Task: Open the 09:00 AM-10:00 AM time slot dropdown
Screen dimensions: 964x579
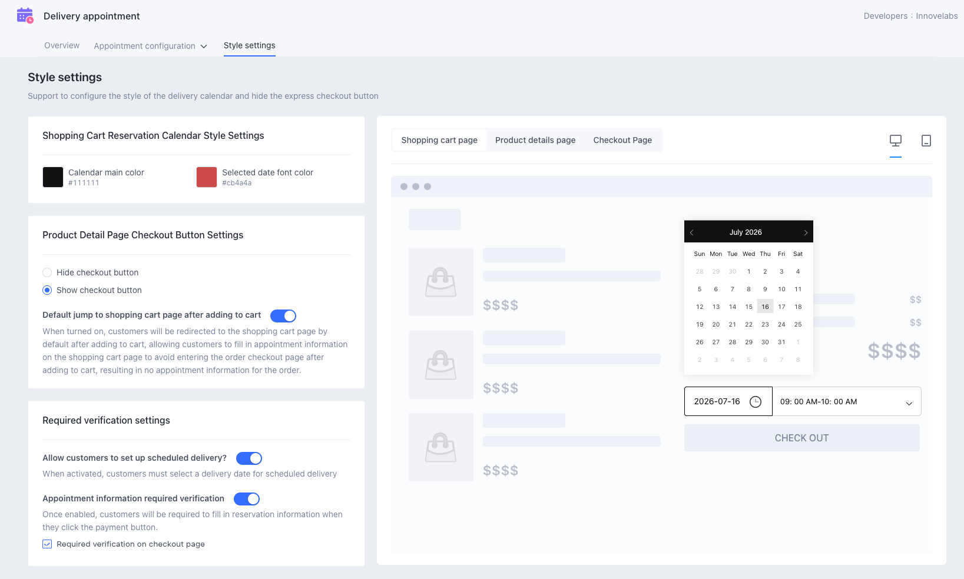Action: point(847,401)
